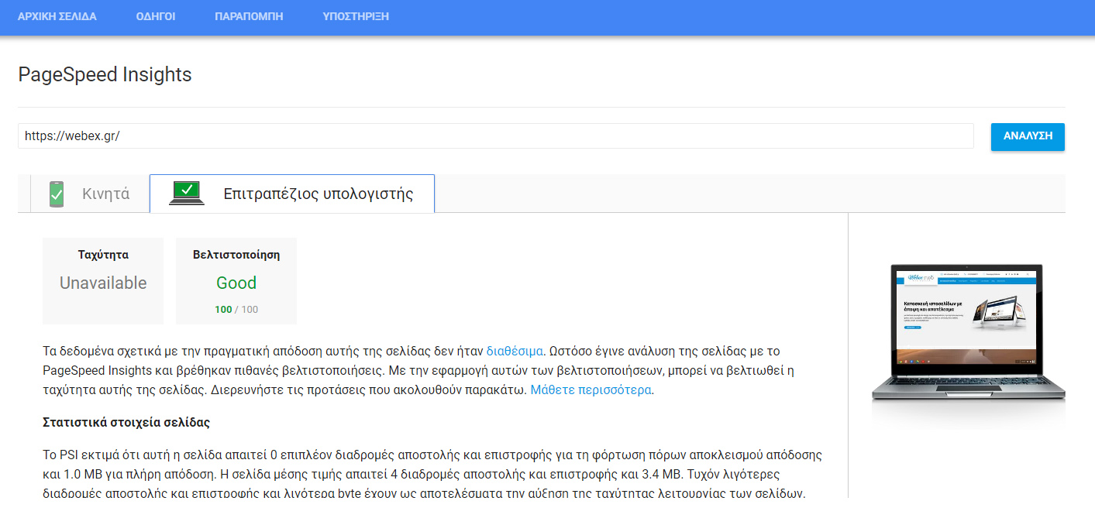Viewport: 1095px width, 525px height.
Task: Open the ΑΡΧΙΚΗ ΣΕΛΙΔΑ menu item
Action: pos(57,16)
